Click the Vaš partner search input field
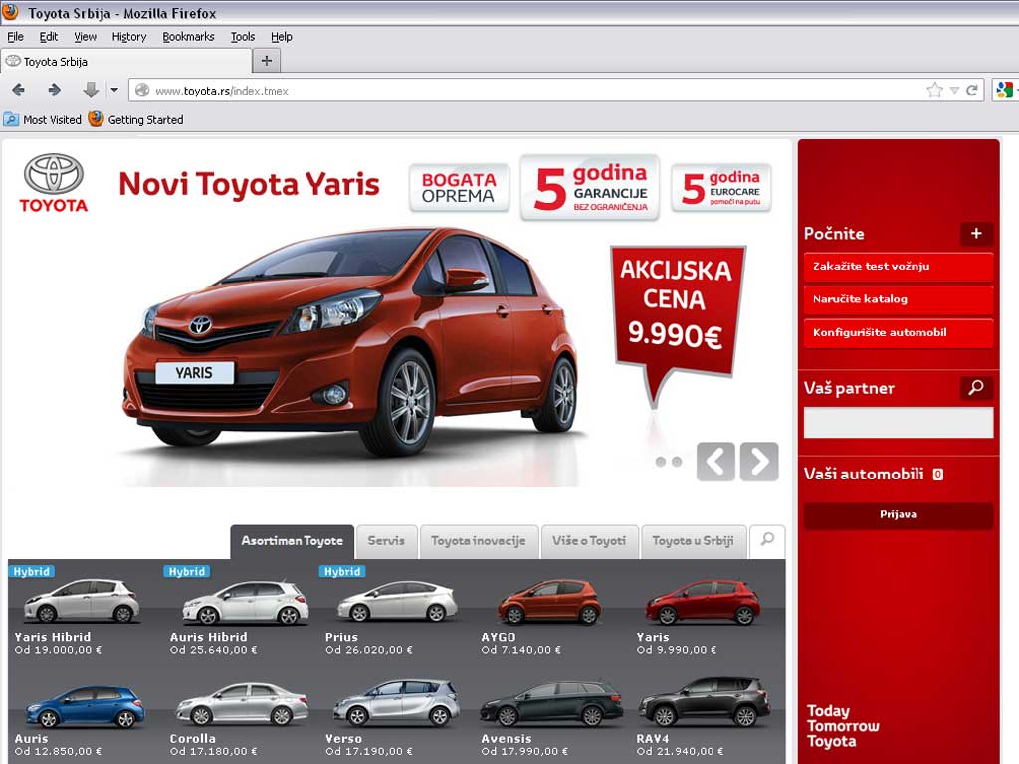This screenshot has height=764, width=1019. tap(899, 422)
